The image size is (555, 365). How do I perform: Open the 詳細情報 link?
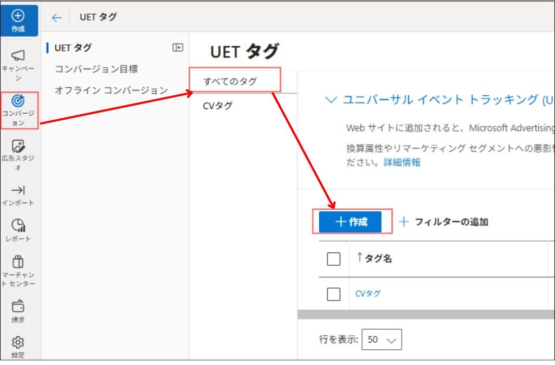coord(402,162)
